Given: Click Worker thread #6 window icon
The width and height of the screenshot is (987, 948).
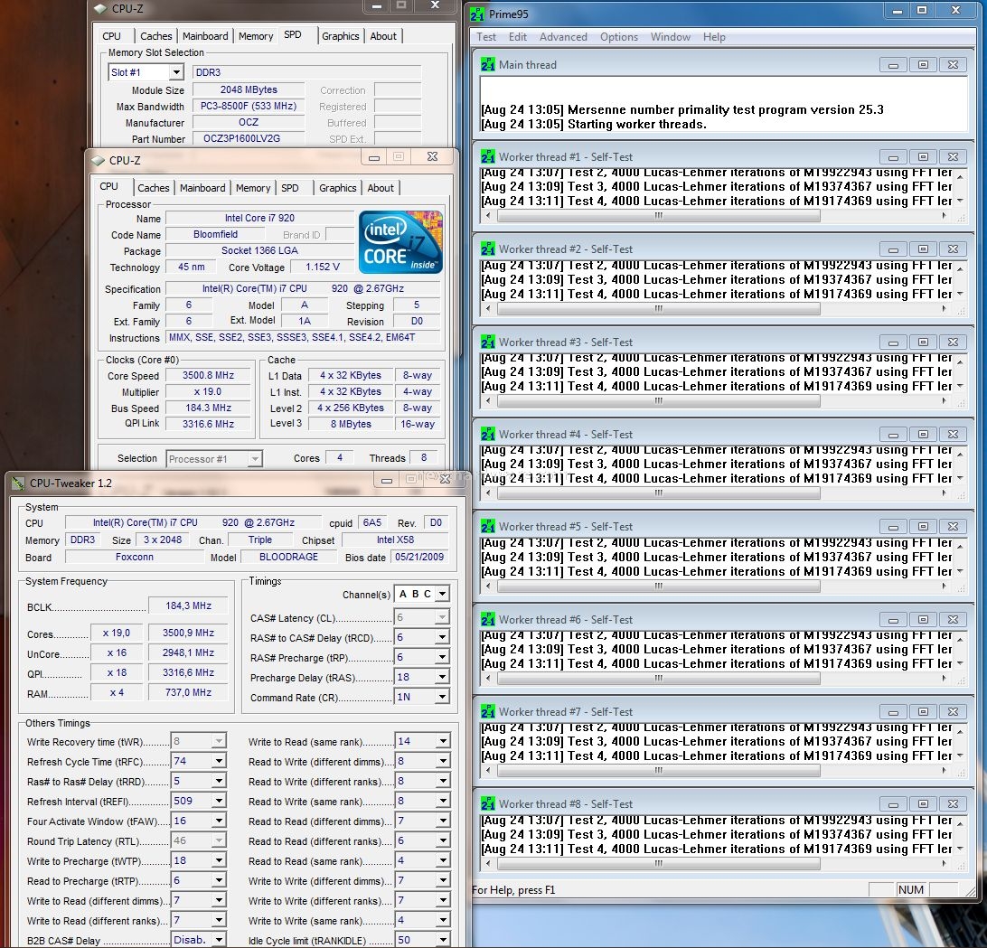Looking at the screenshot, I should 488,619.
